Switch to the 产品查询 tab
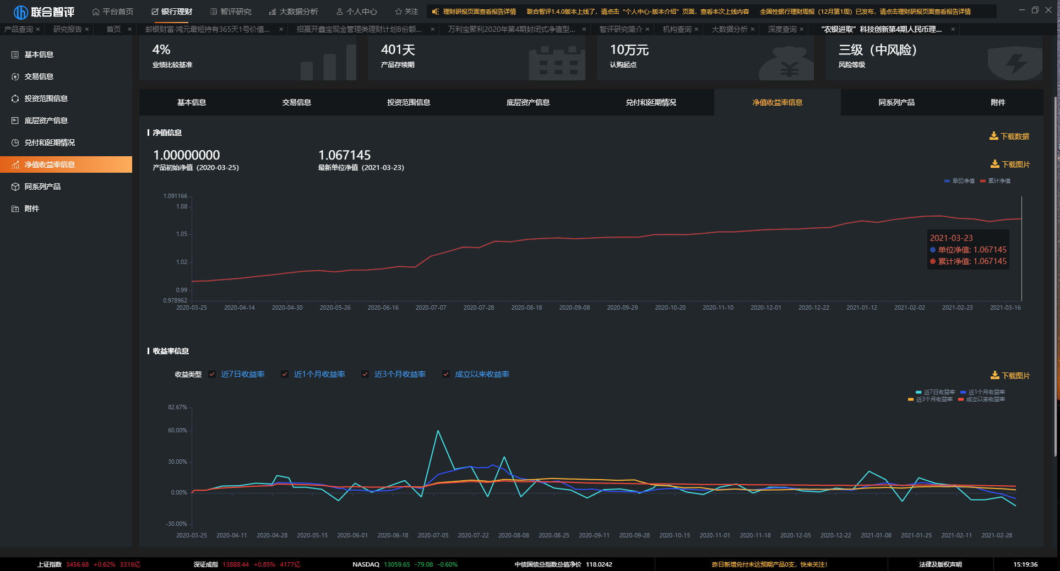 pyautogui.click(x=19, y=29)
